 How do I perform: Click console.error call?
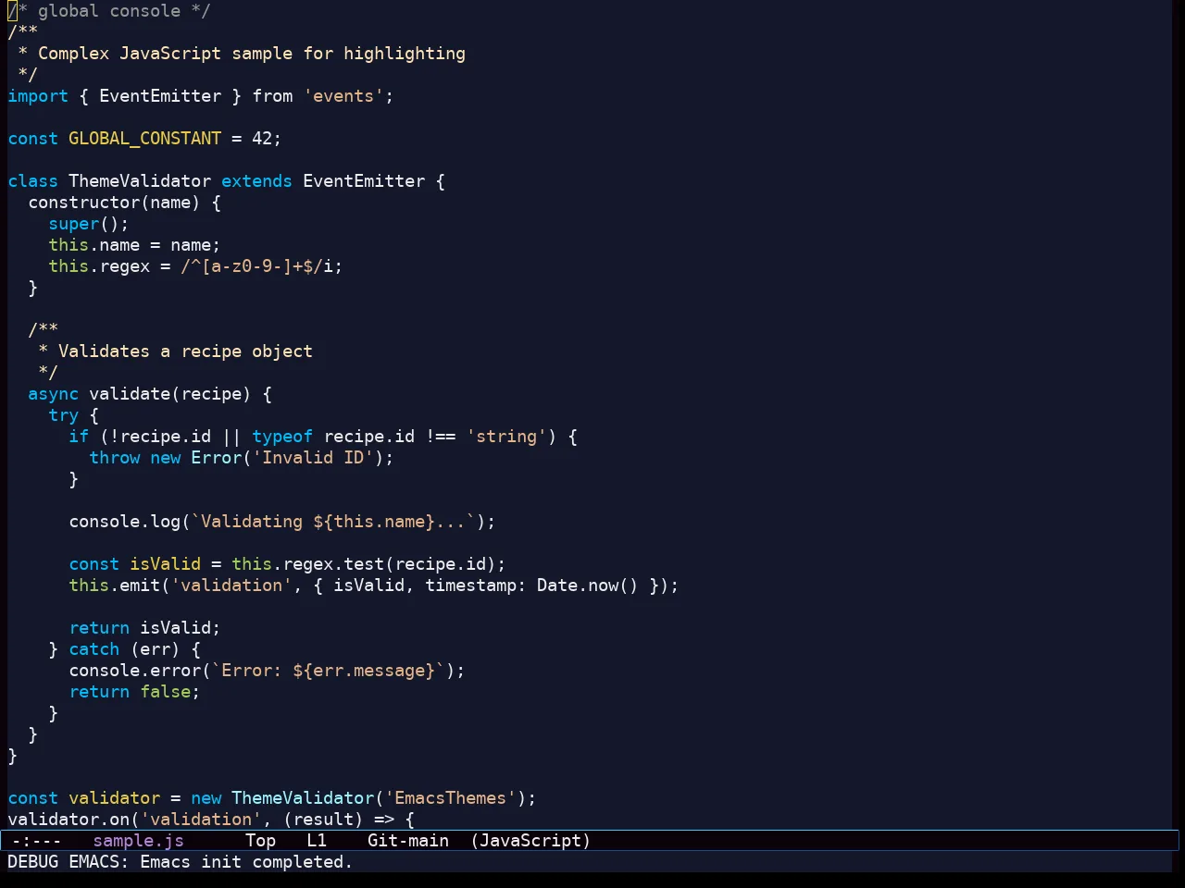[135, 671]
